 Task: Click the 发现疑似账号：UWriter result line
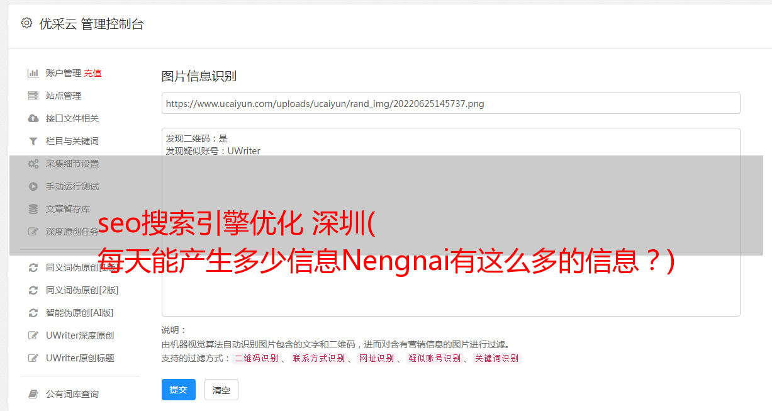[213, 151]
